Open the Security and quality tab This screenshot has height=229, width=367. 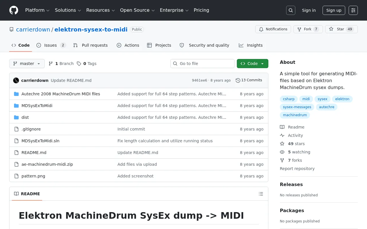tap(204, 45)
